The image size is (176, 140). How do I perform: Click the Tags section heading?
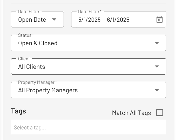click(x=18, y=111)
